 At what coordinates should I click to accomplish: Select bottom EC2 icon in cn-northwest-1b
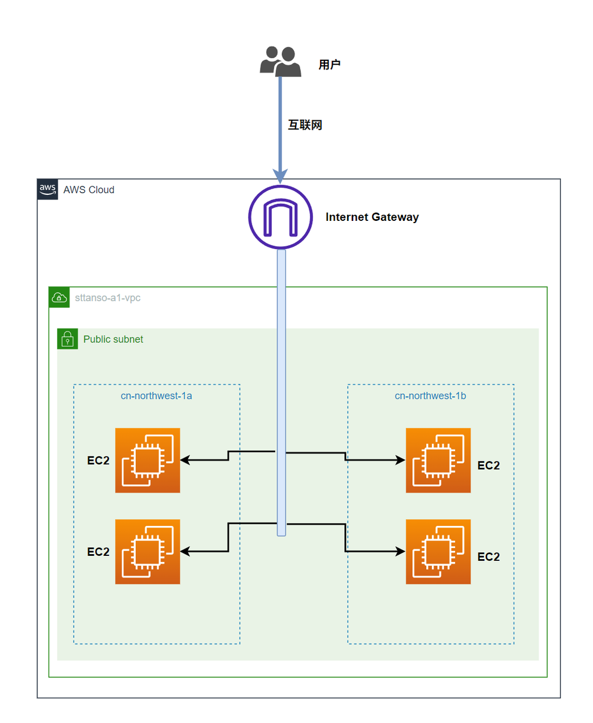click(438, 551)
